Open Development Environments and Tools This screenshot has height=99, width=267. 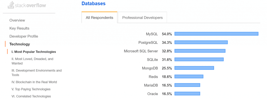pyautogui.click(x=37, y=73)
